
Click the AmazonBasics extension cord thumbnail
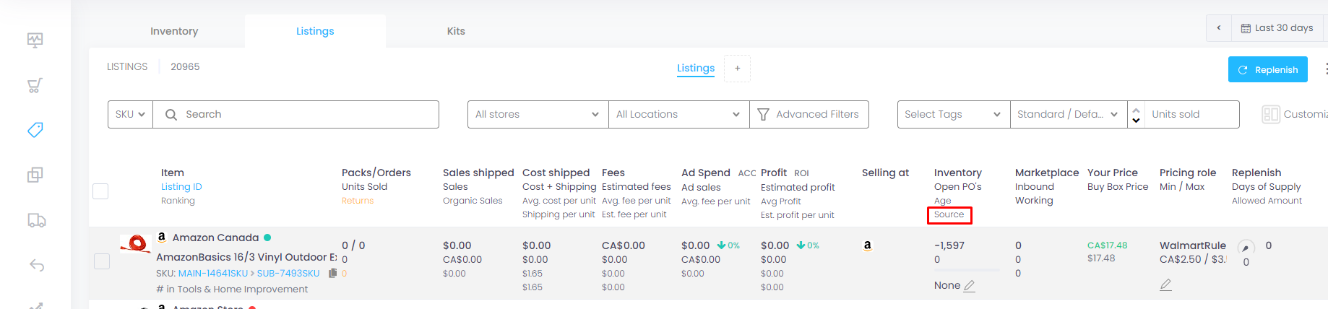tap(135, 244)
